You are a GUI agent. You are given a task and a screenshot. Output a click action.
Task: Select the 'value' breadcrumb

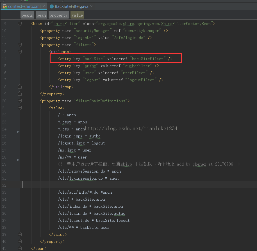pyautogui.click(x=77, y=15)
